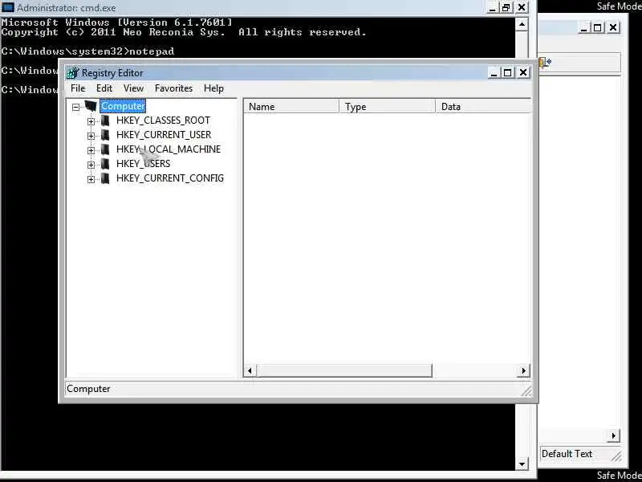Click the HKEY_CLASSES_ROOT folder icon
Screen dimensions: 642x482
105,120
